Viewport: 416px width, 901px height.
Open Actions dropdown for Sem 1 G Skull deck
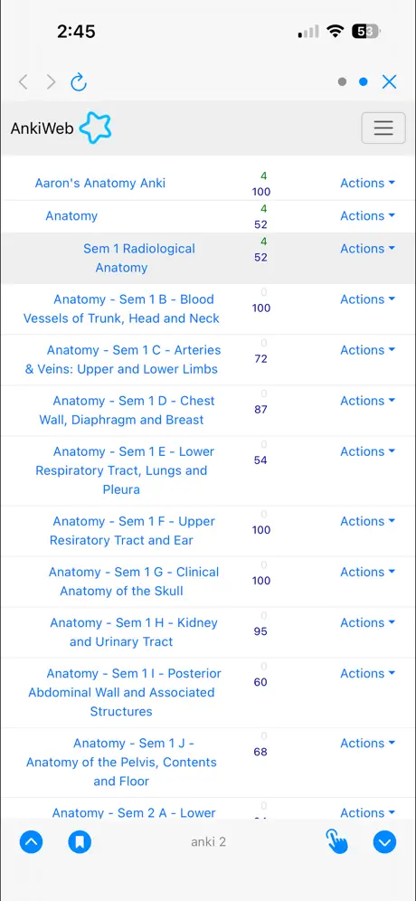pyautogui.click(x=368, y=572)
